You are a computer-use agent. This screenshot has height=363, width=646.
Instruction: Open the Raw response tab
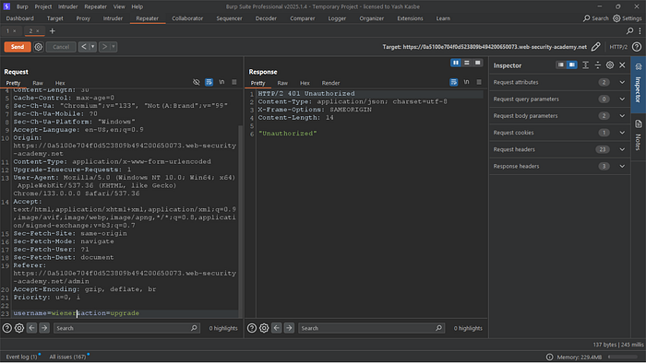pyautogui.click(x=282, y=83)
